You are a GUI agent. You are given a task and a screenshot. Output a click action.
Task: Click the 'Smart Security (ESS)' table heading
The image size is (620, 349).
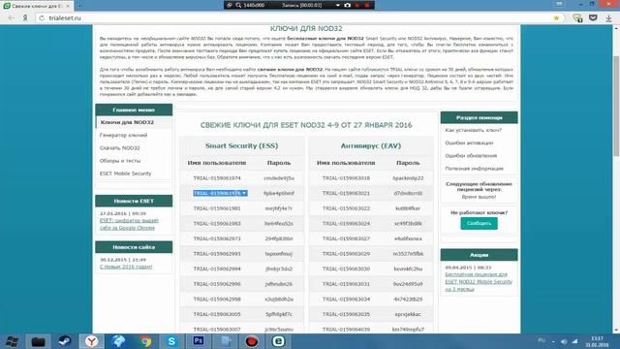point(241,145)
